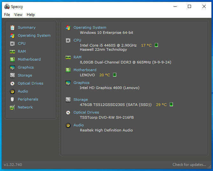Viewport: 213px width, 171px height.
Task: Click the CPU temperature value 17 °C
Action: 146,45
